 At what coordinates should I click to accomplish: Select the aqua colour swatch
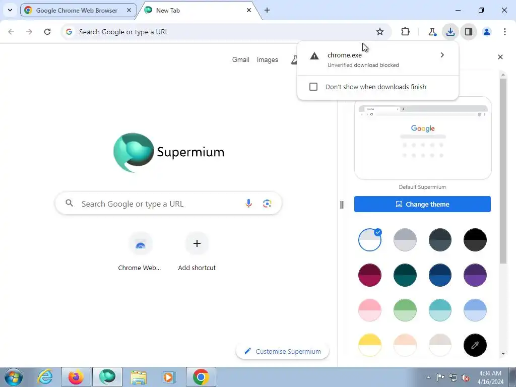pos(440,310)
